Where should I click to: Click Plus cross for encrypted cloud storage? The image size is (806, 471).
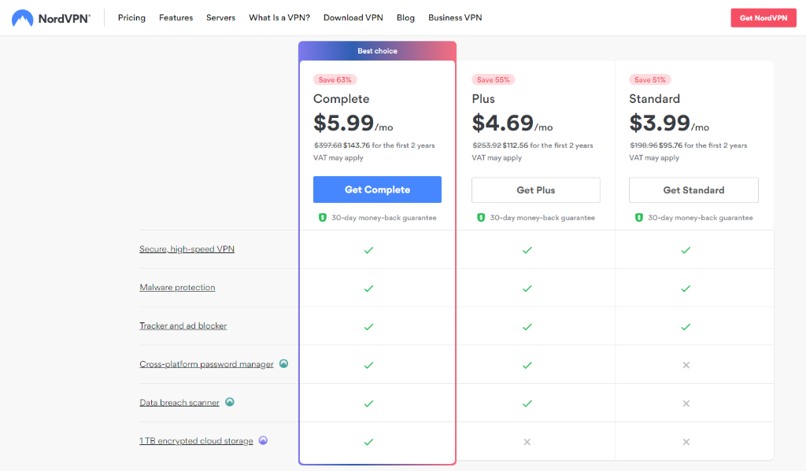pos(527,442)
